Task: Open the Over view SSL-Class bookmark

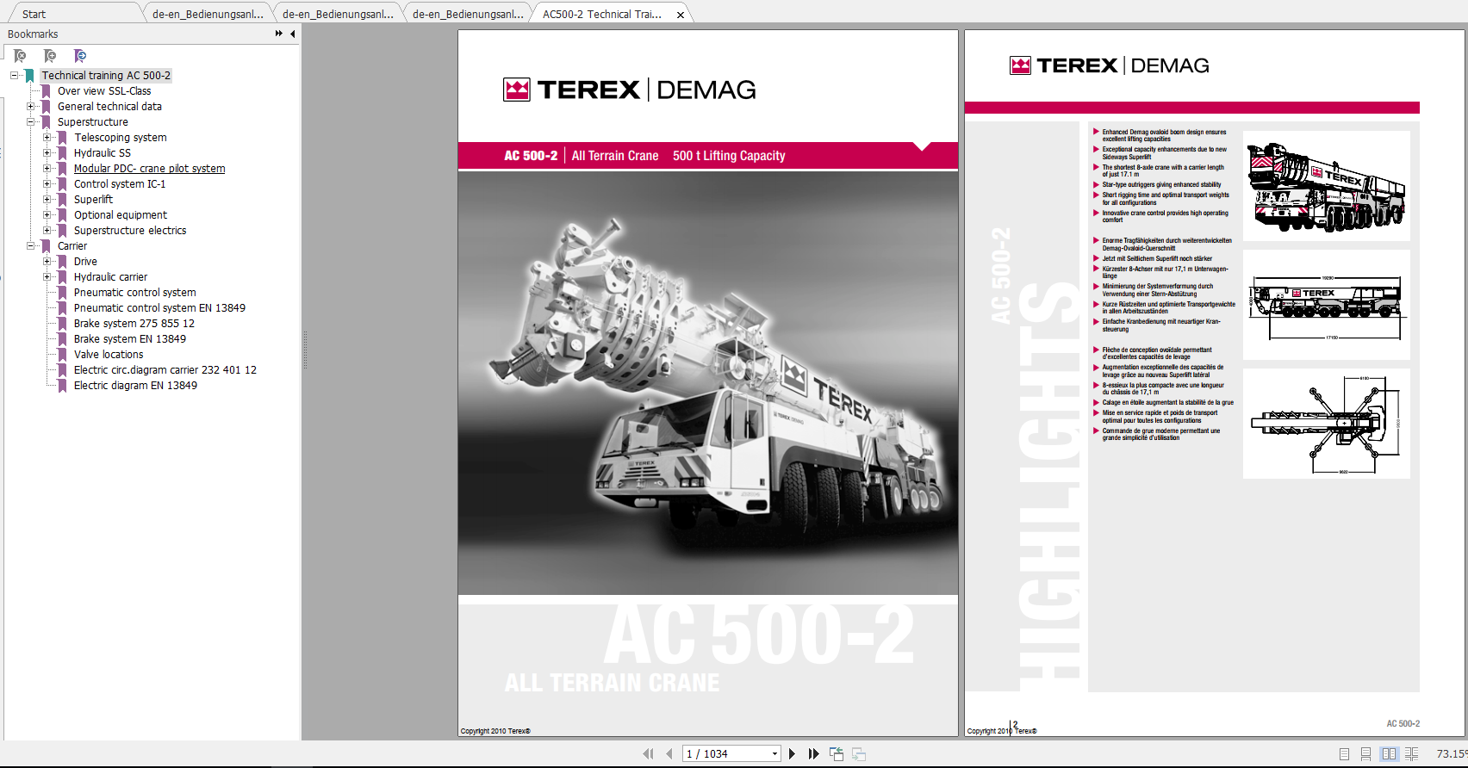Action: (x=104, y=91)
